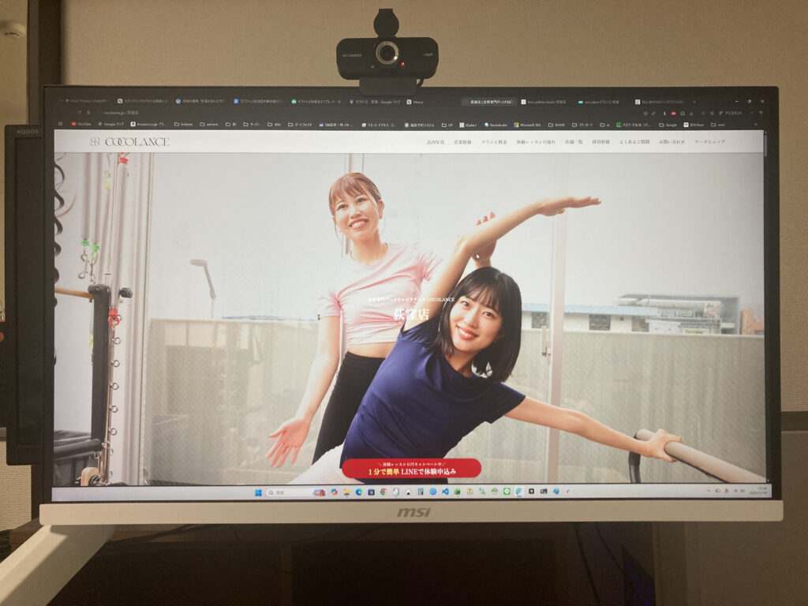This screenshot has height=606, width=808.
Task: Open よくあるご質問 in the navigation menu
Action: 634,142
